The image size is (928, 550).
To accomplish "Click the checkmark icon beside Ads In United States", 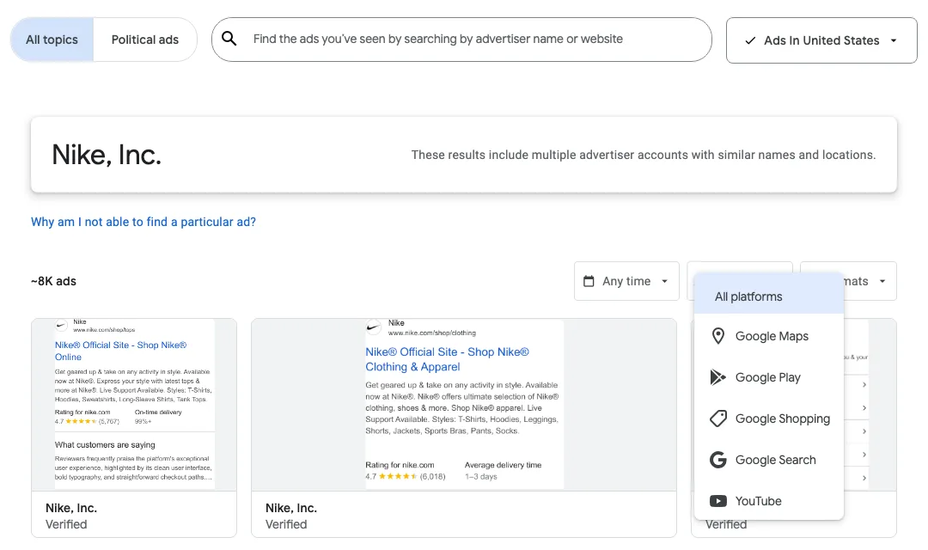I will [x=750, y=40].
